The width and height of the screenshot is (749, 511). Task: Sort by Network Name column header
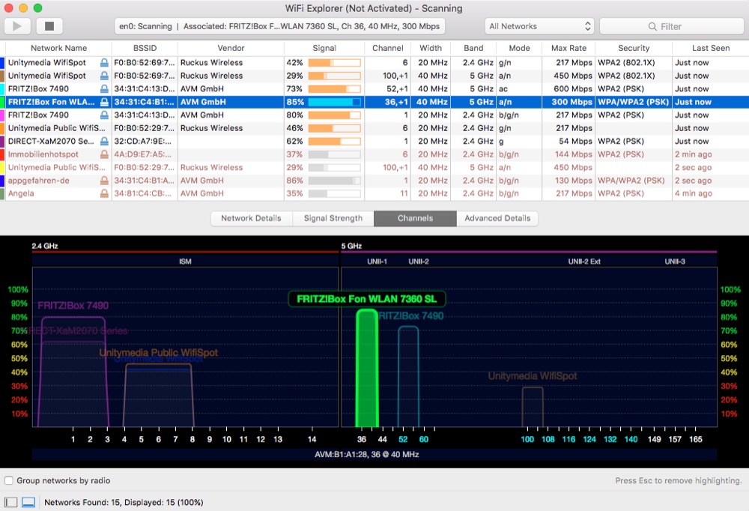(58, 48)
